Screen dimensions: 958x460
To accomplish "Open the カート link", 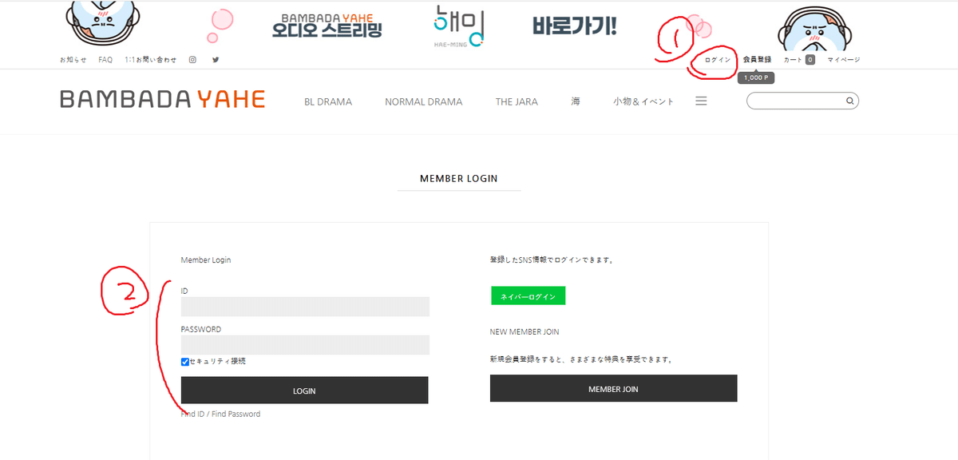I will tap(793, 60).
